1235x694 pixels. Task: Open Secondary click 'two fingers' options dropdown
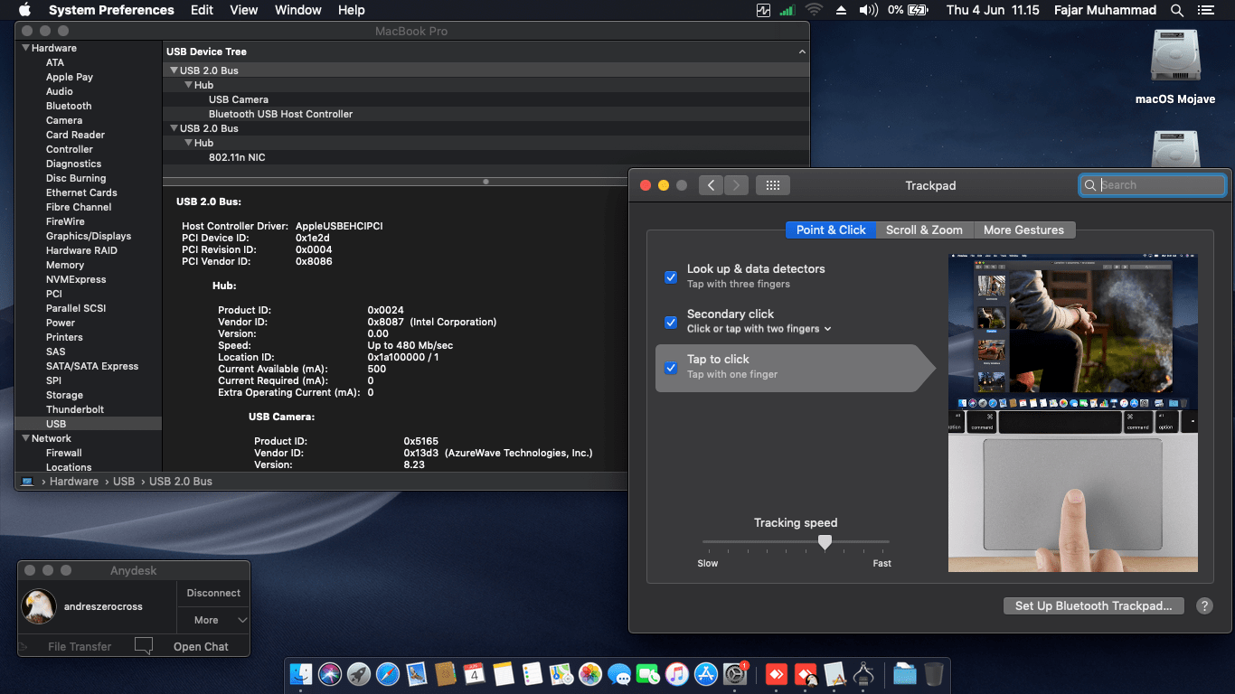(759, 329)
